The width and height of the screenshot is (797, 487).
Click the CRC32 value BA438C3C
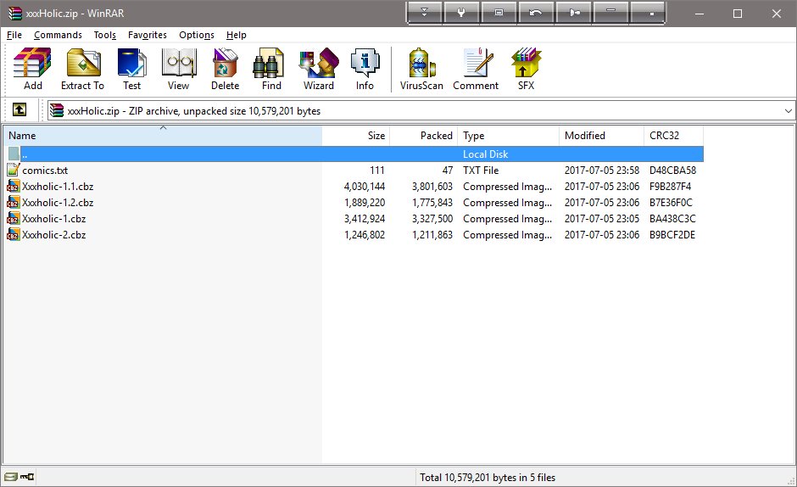click(672, 219)
